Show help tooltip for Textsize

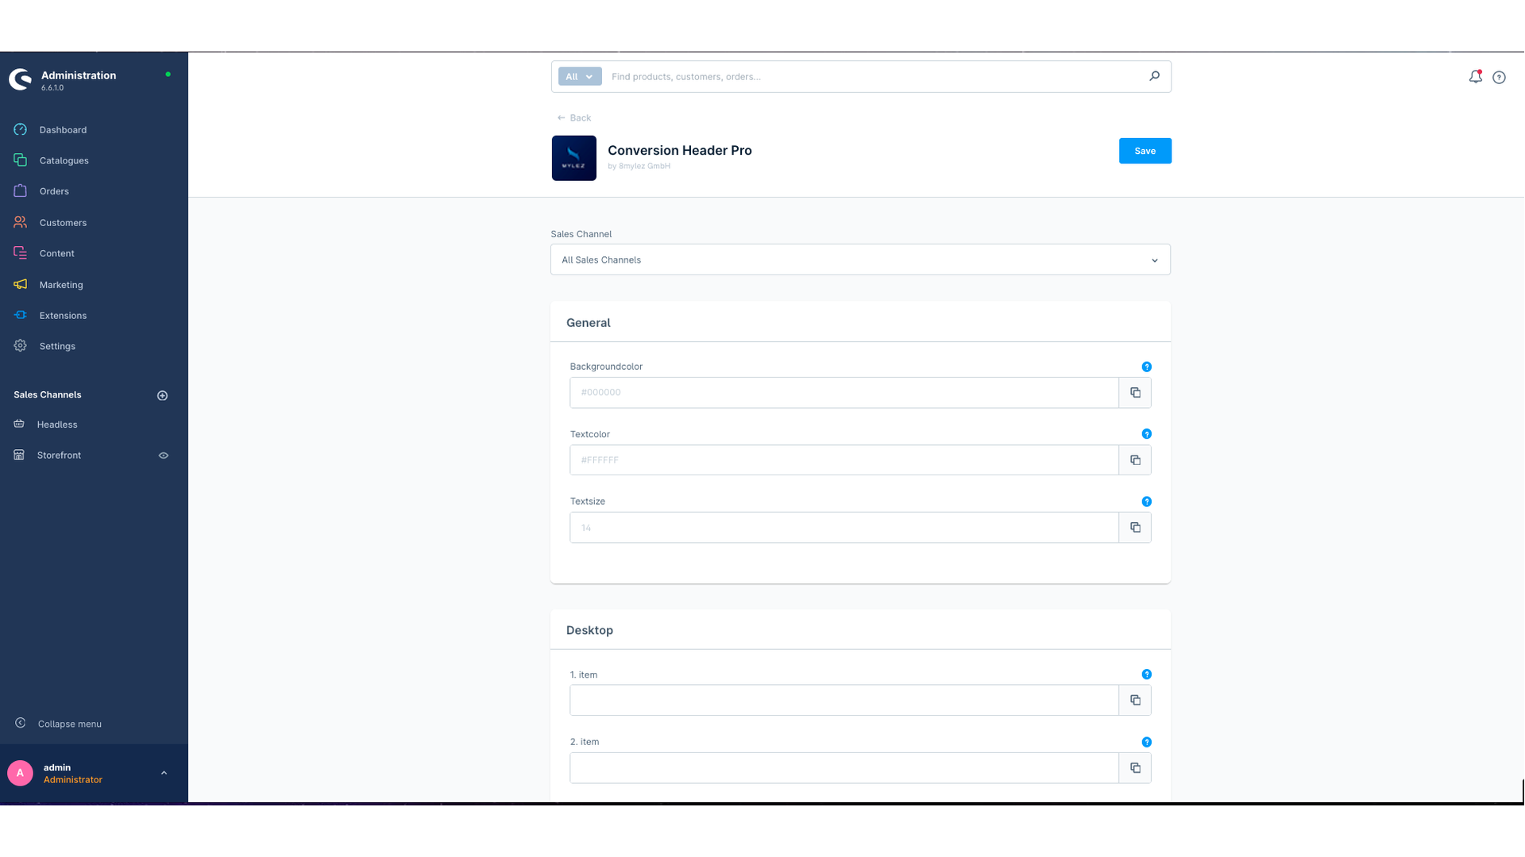[1146, 502]
